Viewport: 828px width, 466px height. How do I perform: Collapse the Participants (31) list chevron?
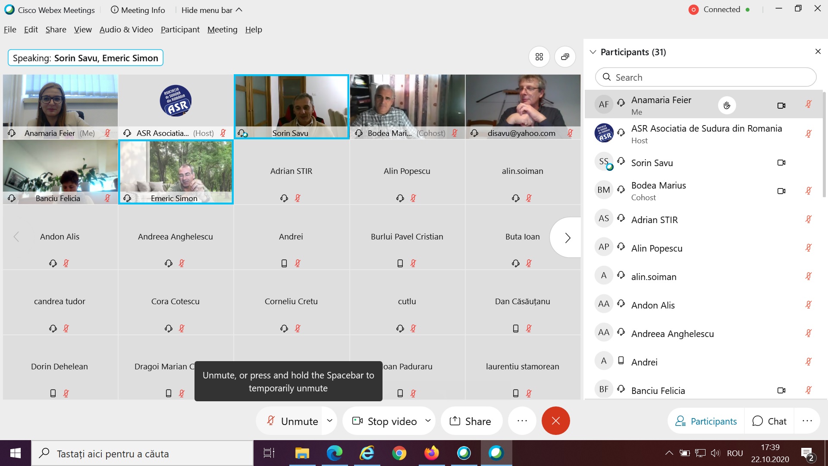point(593,52)
